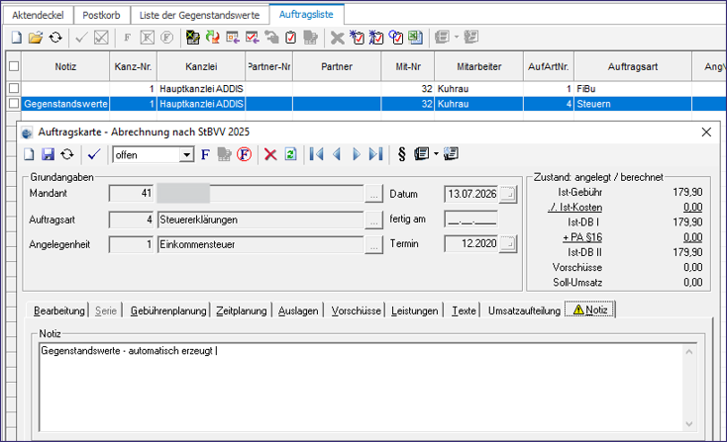
Task: Click open folder icon in Auftragsliste toolbar
Action: 36,38
